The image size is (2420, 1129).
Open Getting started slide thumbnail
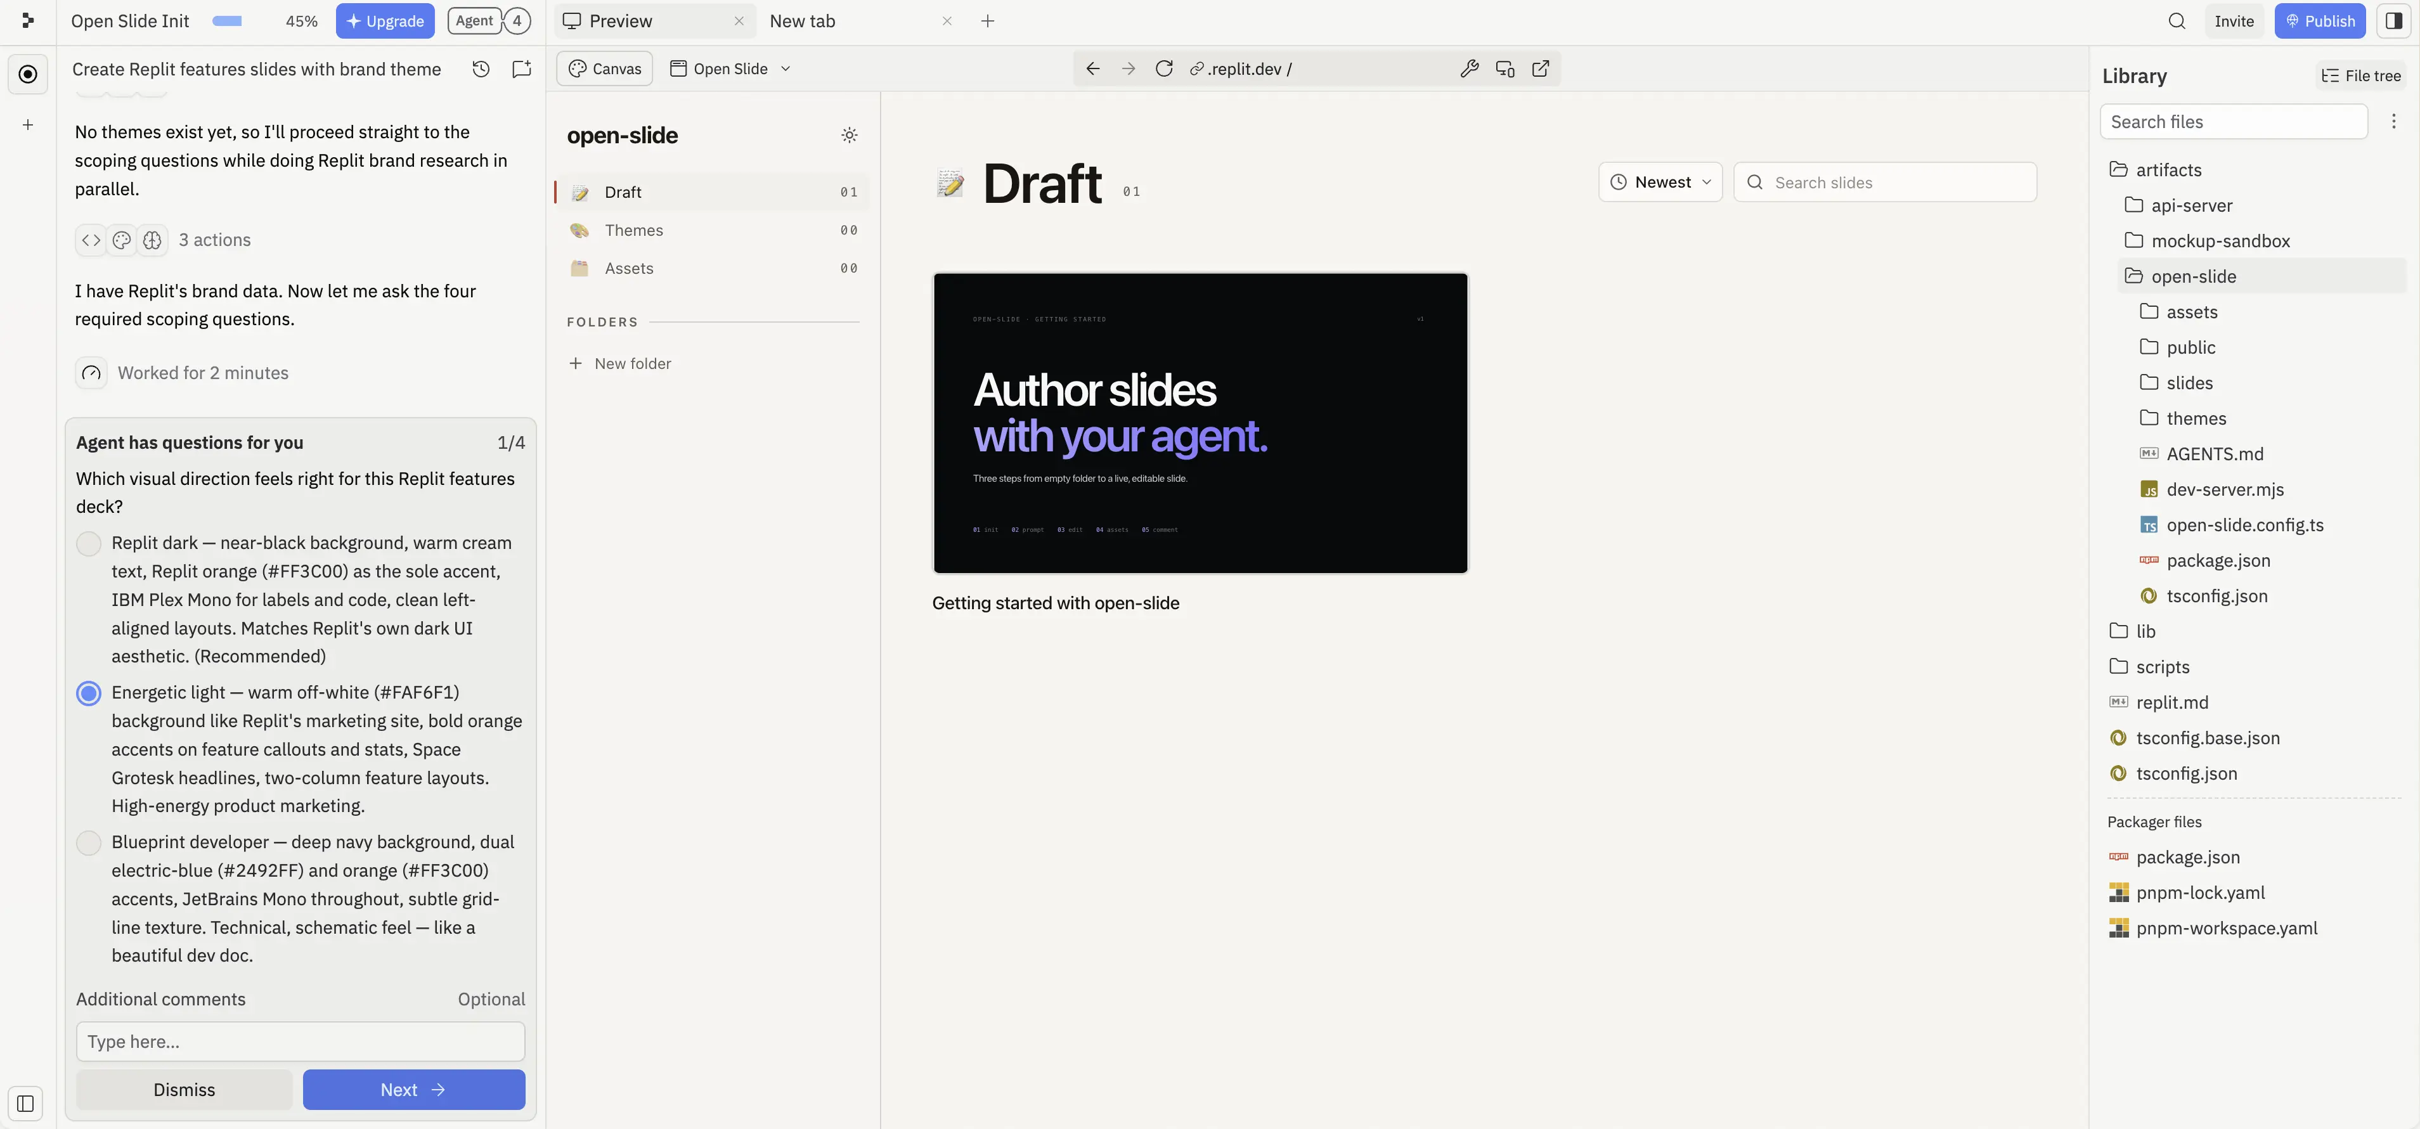1200,423
